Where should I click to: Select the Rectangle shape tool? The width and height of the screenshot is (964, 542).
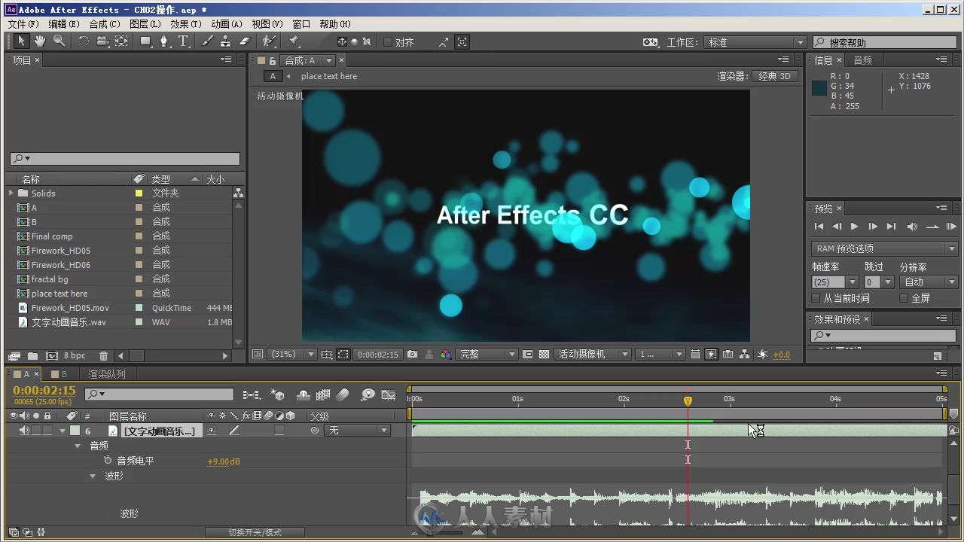point(146,41)
